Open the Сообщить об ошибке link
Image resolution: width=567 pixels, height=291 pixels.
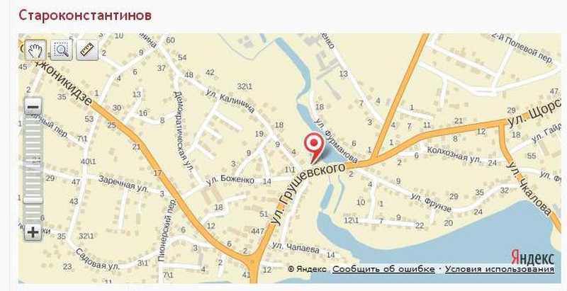tap(383, 269)
